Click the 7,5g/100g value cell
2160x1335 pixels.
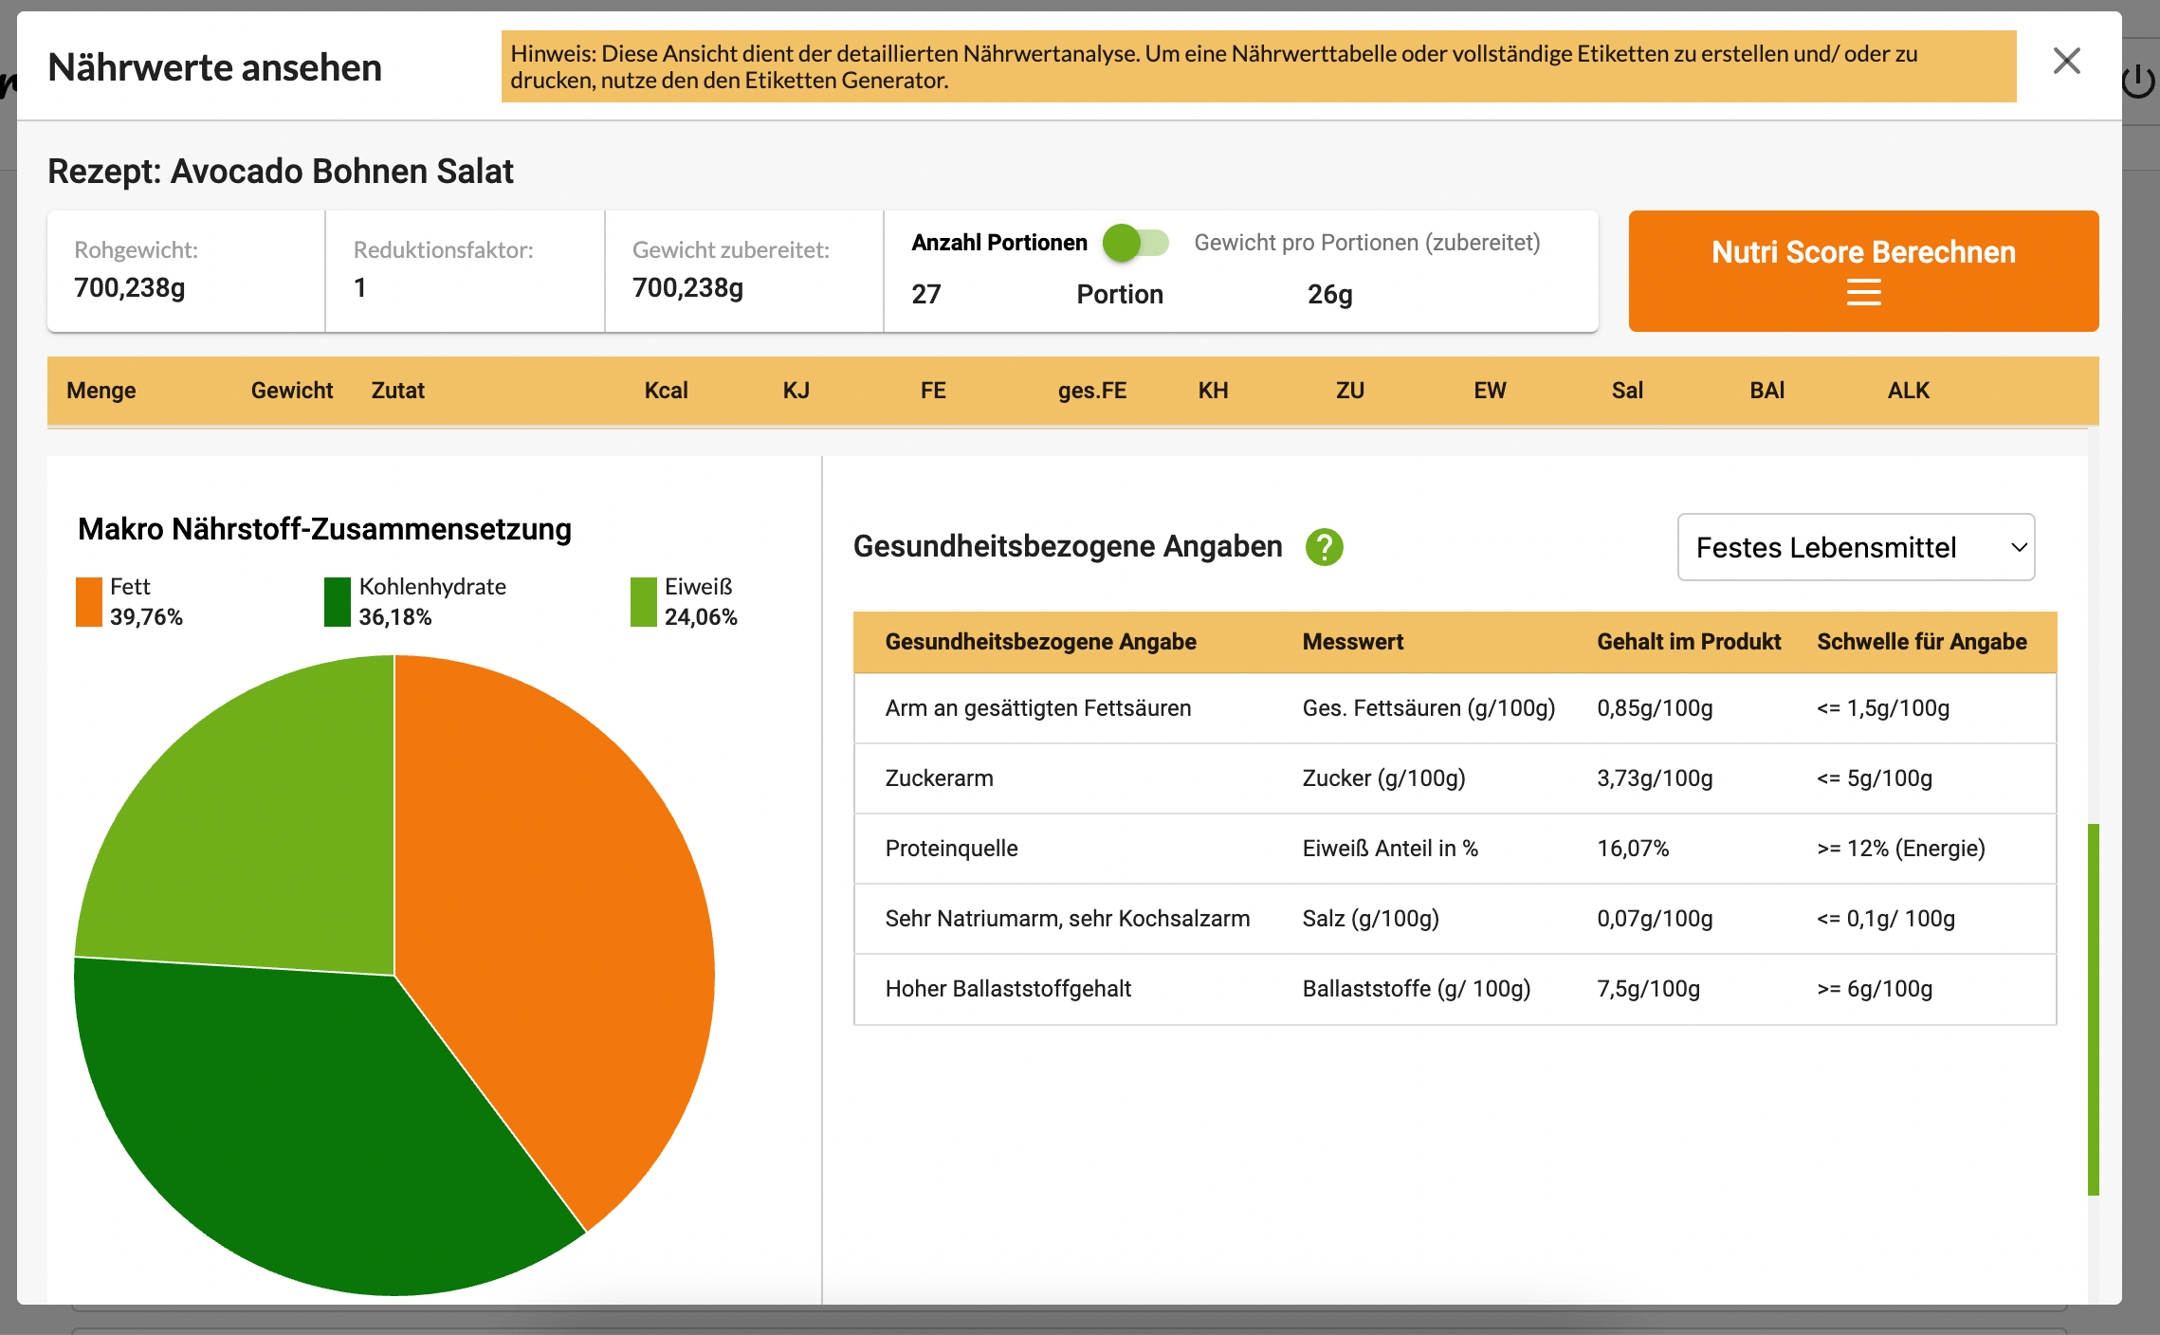(1648, 989)
